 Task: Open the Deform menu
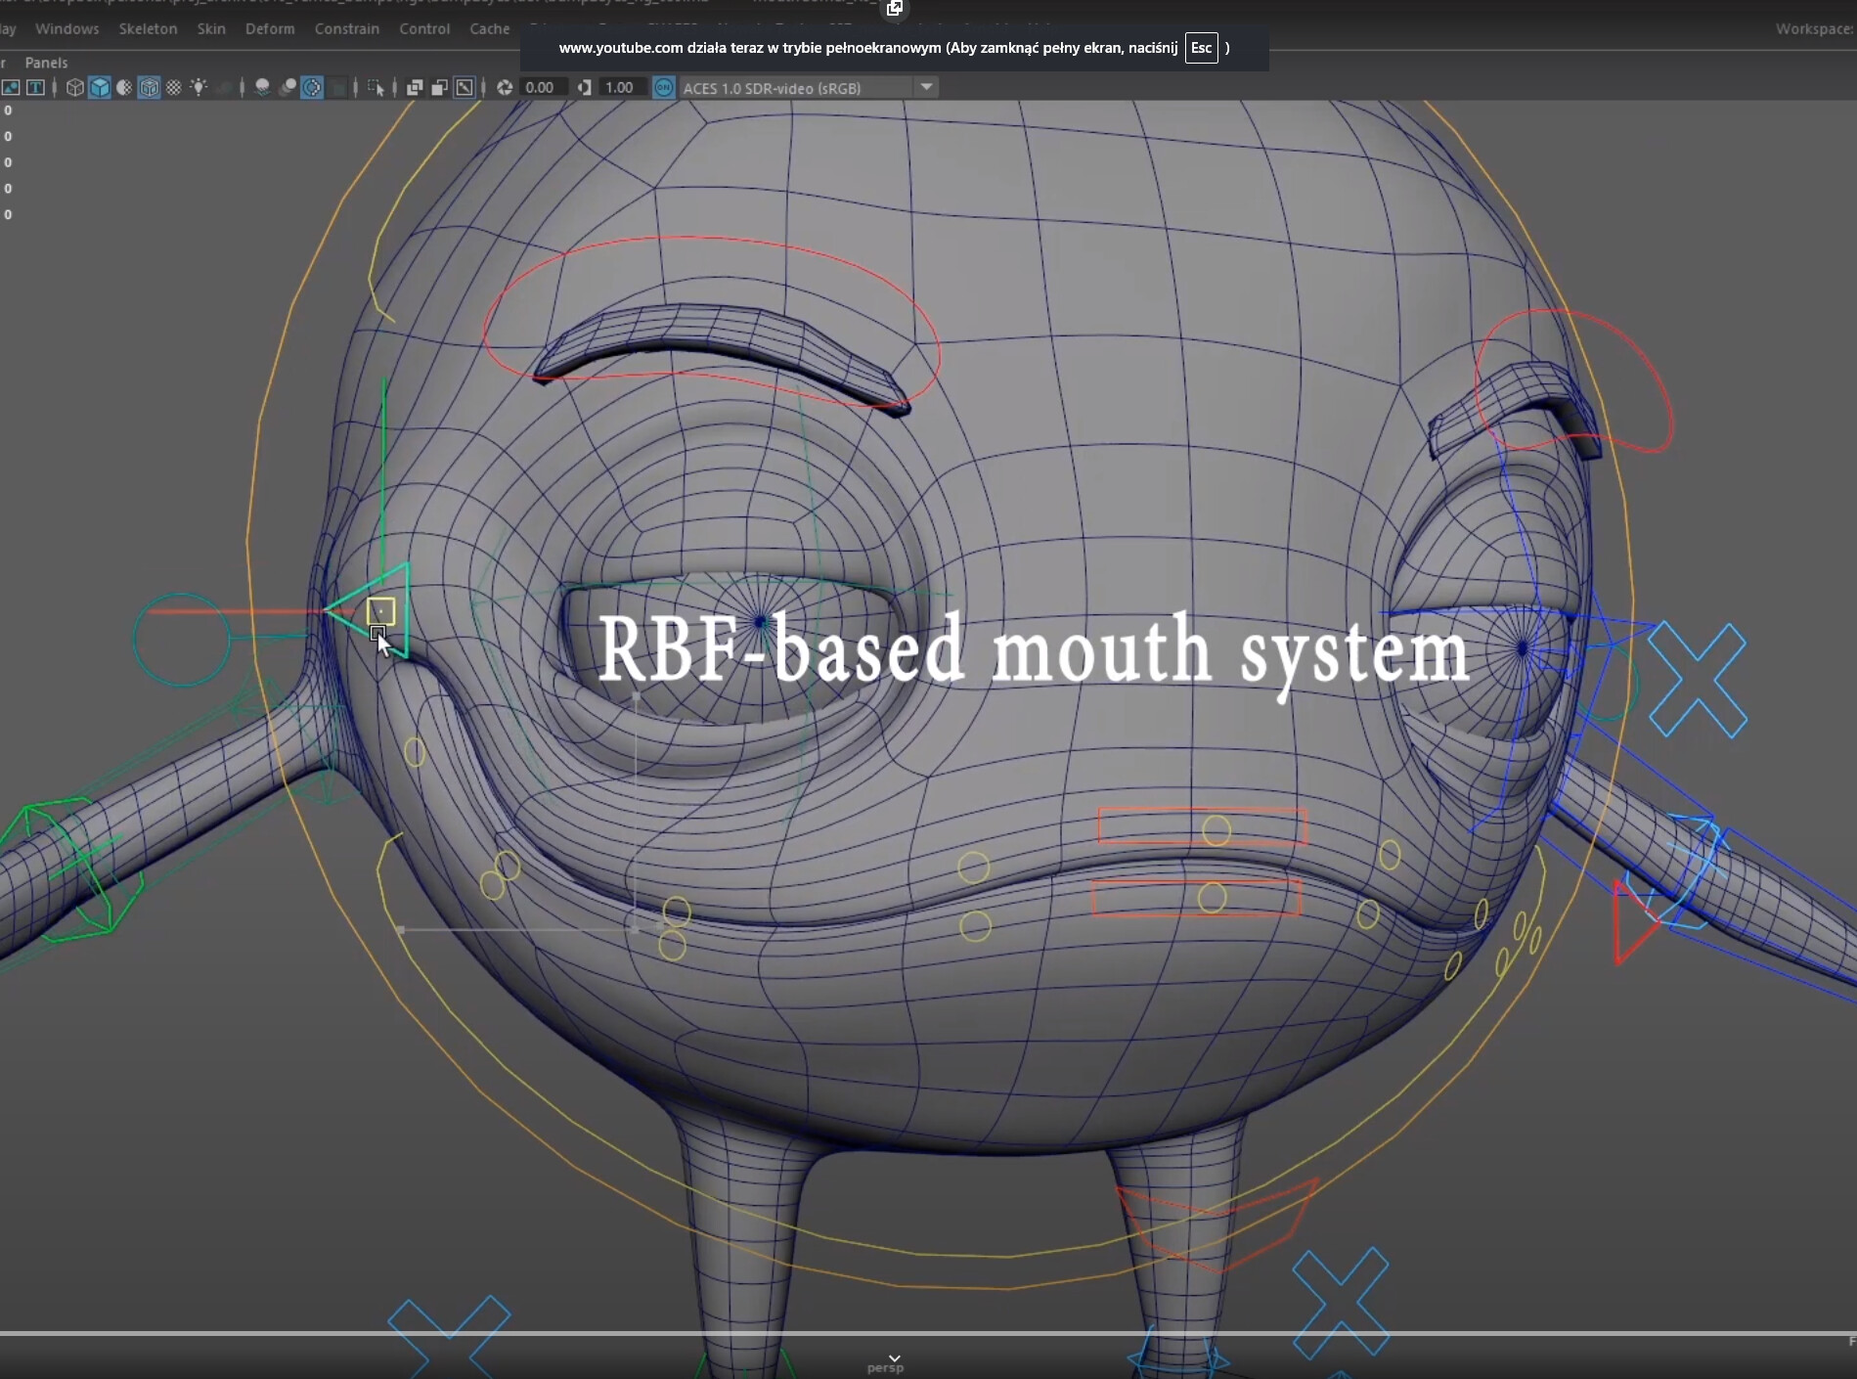click(270, 28)
